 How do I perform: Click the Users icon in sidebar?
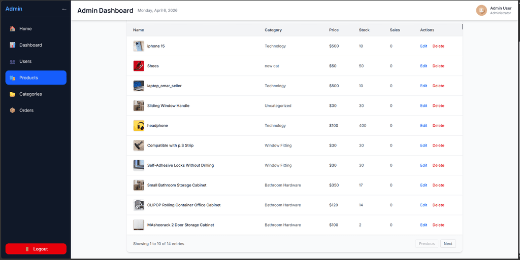(12, 61)
